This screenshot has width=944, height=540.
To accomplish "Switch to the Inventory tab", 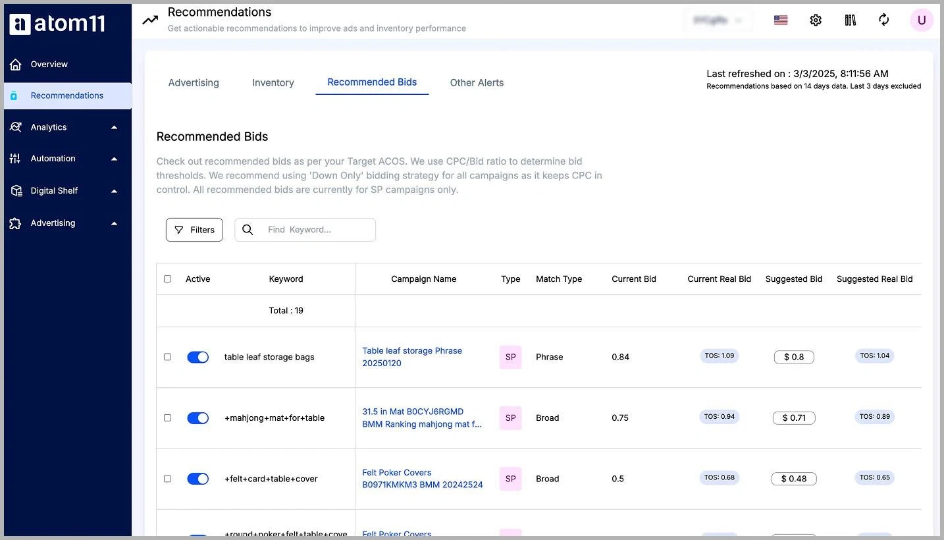I will coord(273,83).
